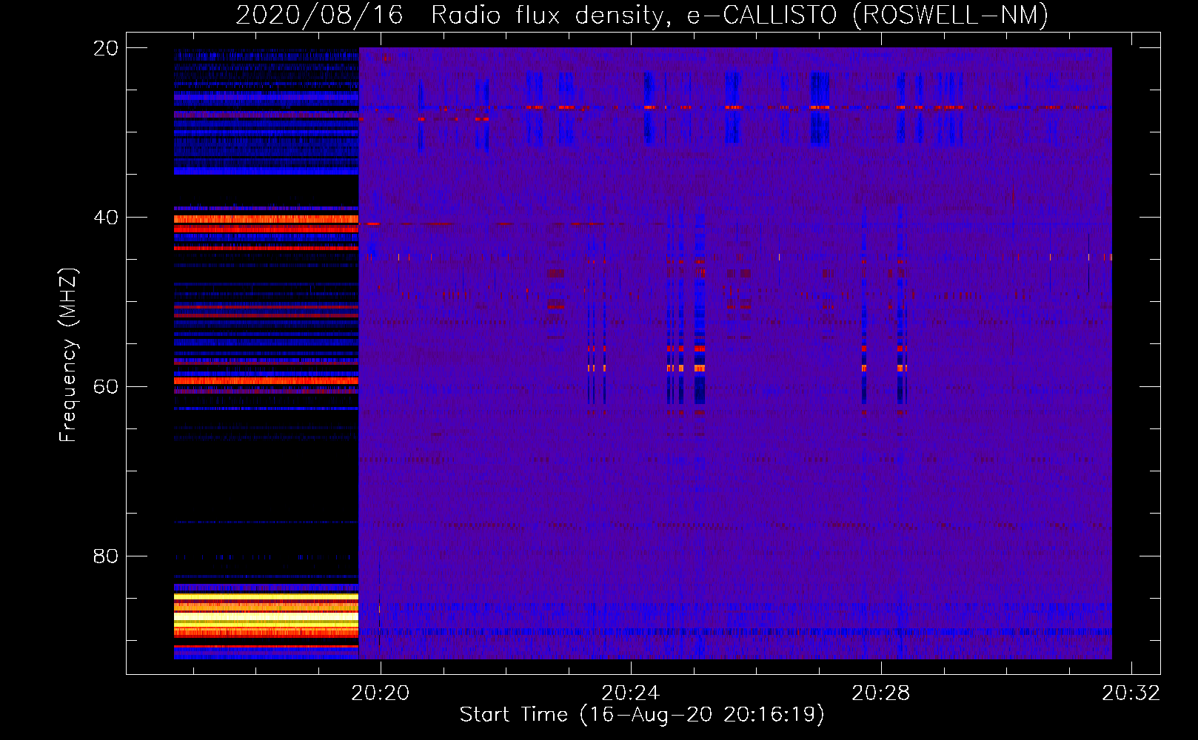Click the orange-red band at 40 MHz
This screenshot has width=1198, height=740.
[266, 219]
